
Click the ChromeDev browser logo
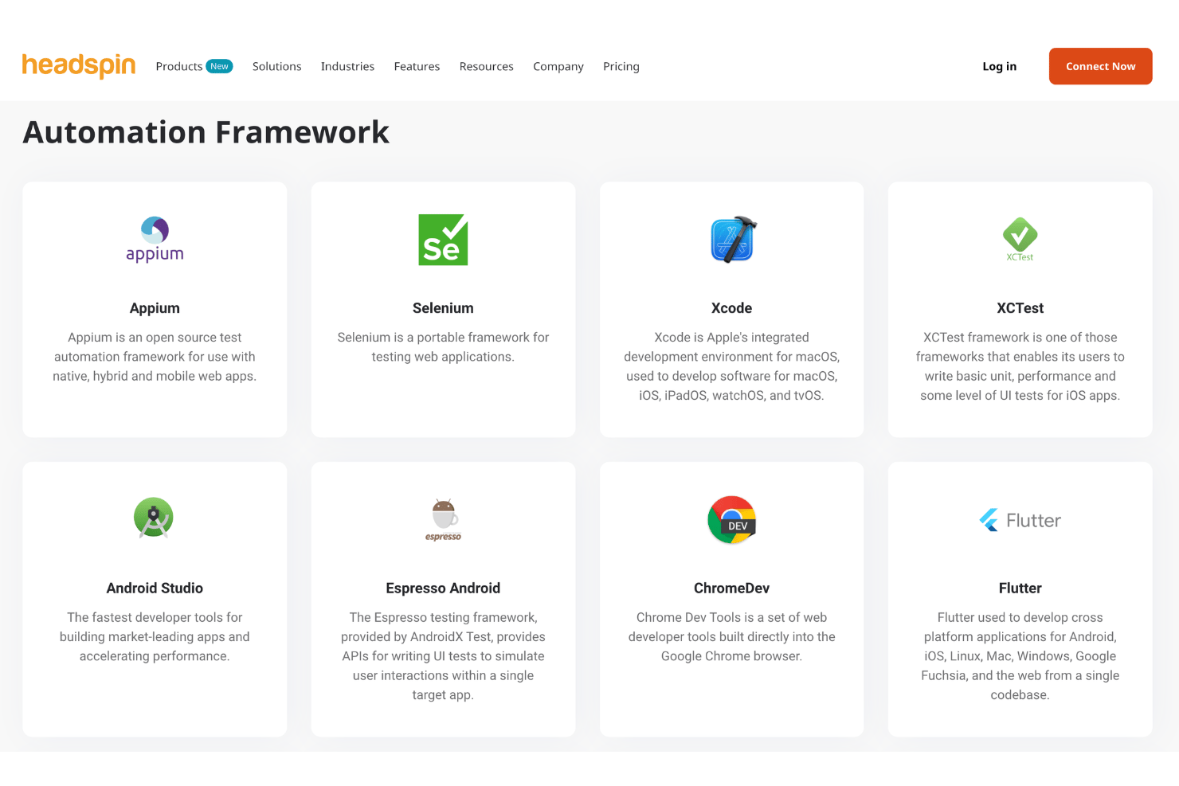(732, 519)
